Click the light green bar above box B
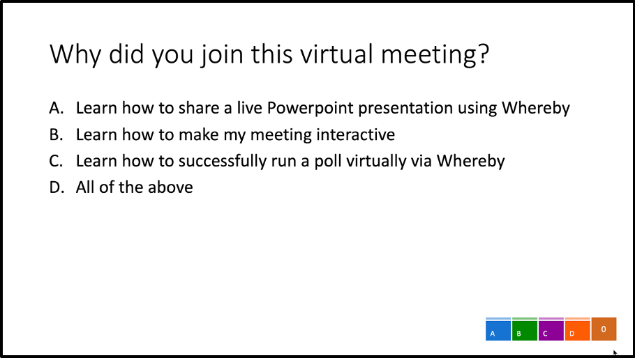This screenshot has width=635, height=358. coord(525,319)
